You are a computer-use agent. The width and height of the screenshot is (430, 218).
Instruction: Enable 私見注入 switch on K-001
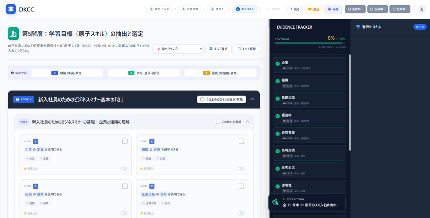(x=124, y=169)
